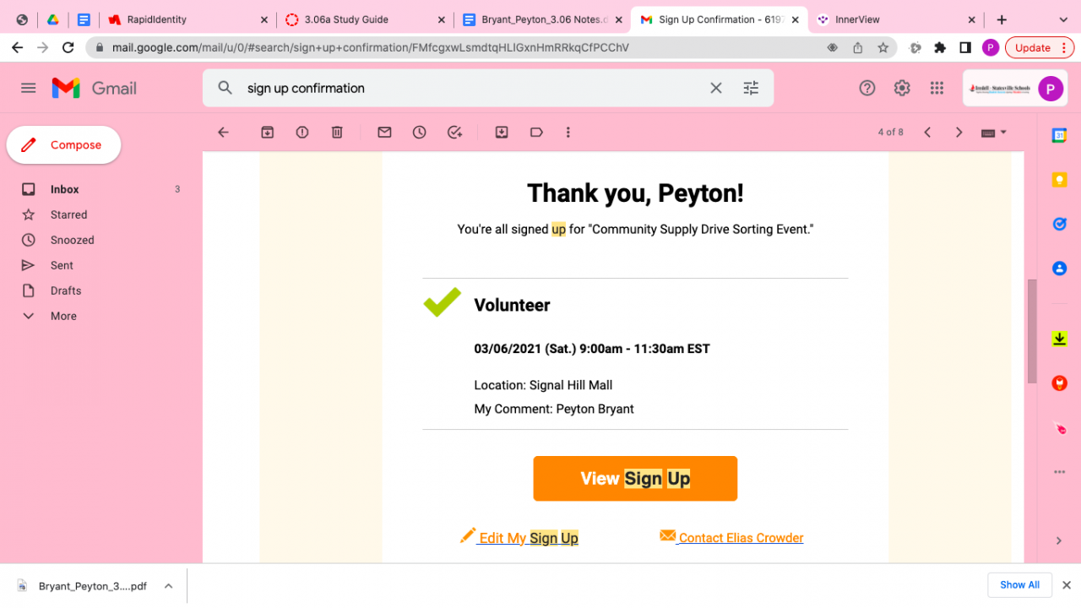Open the Labels icon in toolbar
The width and height of the screenshot is (1081, 608).
point(536,133)
